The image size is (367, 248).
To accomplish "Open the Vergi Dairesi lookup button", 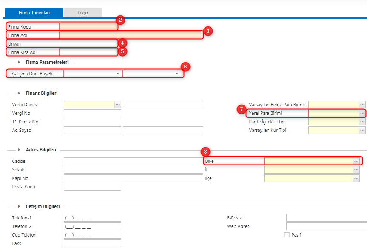I will pyautogui.click(x=118, y=104).
